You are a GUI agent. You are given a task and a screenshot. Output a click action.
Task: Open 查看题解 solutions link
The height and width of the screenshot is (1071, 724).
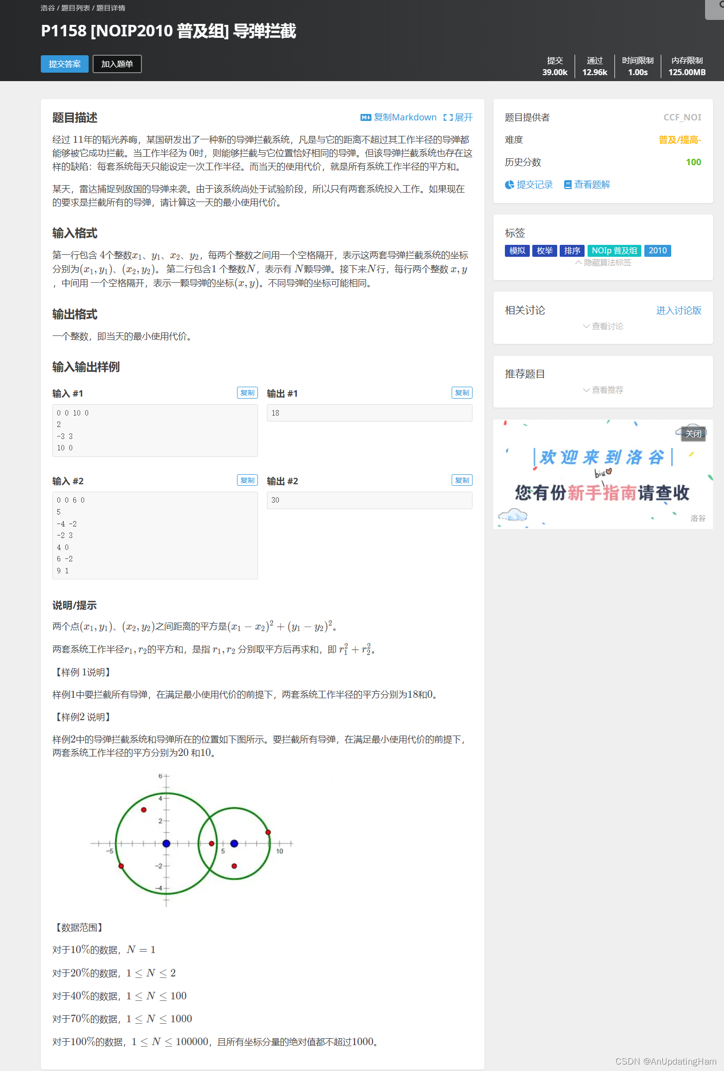592,185
